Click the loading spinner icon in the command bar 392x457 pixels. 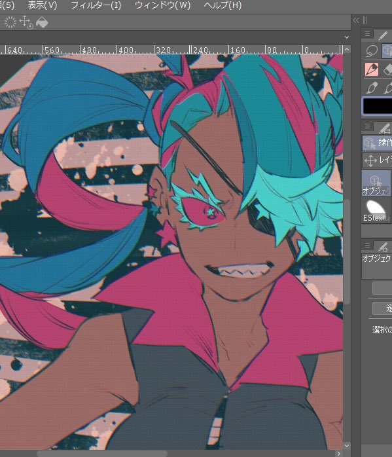coord(10,22)
